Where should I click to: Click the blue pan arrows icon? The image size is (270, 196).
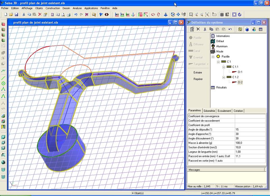point(178,14)
